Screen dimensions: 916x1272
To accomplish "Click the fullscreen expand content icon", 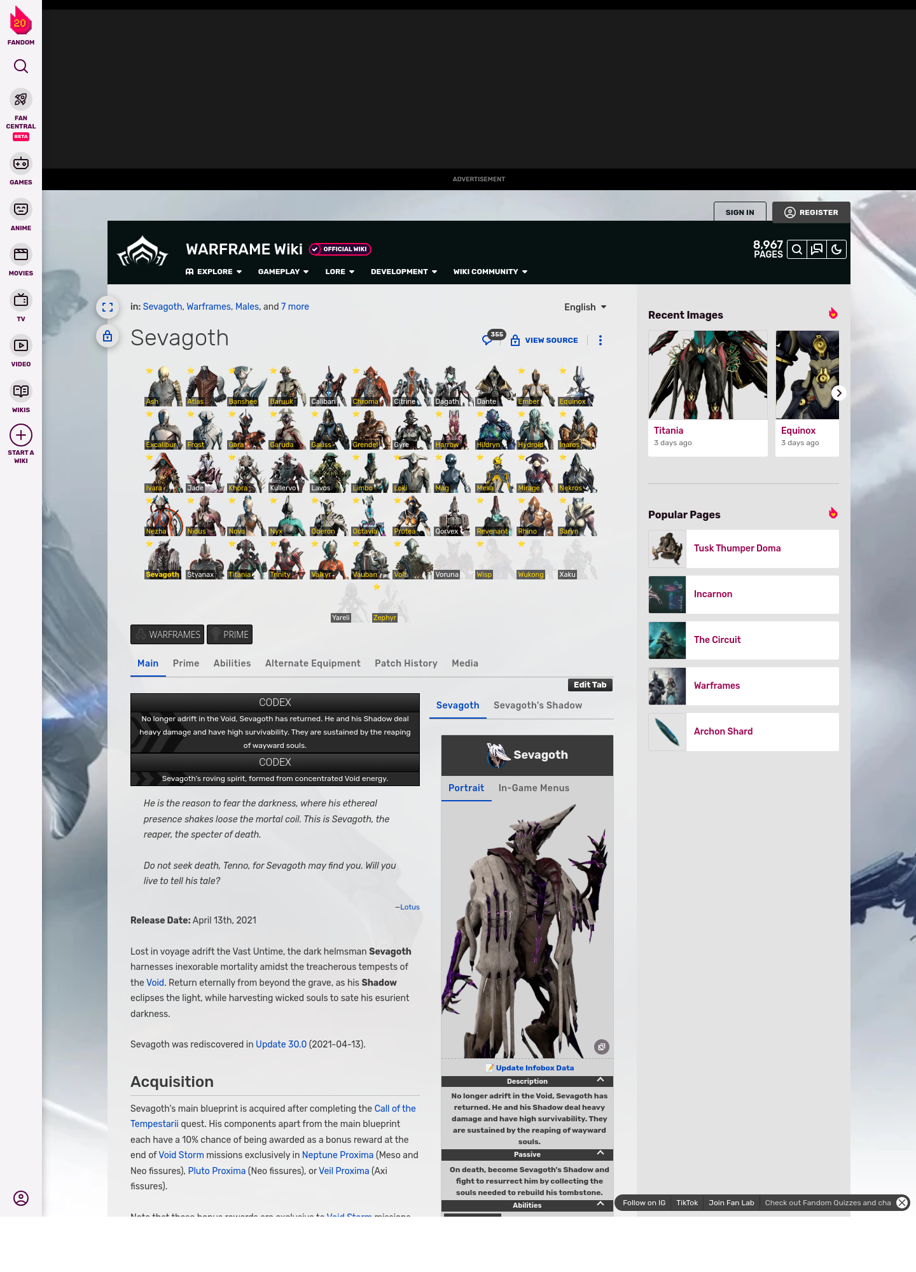I will coord(108,307).
